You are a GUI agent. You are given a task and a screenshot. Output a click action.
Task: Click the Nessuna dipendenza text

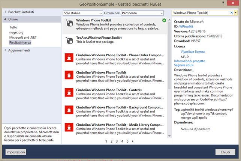(x=196, y=129)
